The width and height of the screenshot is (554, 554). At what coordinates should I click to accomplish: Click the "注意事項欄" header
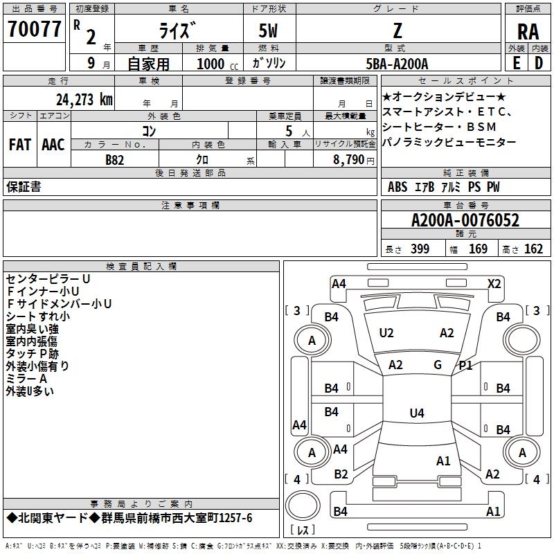190,205
